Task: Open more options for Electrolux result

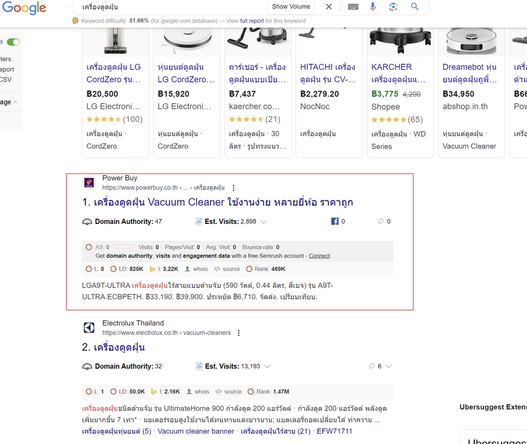Action: 239,333
